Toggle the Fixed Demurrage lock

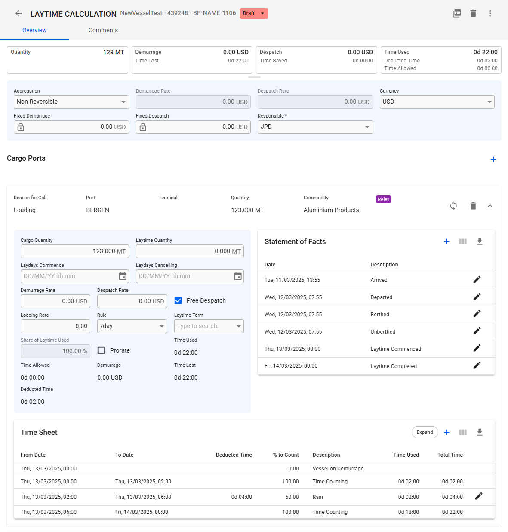point(21,127)
